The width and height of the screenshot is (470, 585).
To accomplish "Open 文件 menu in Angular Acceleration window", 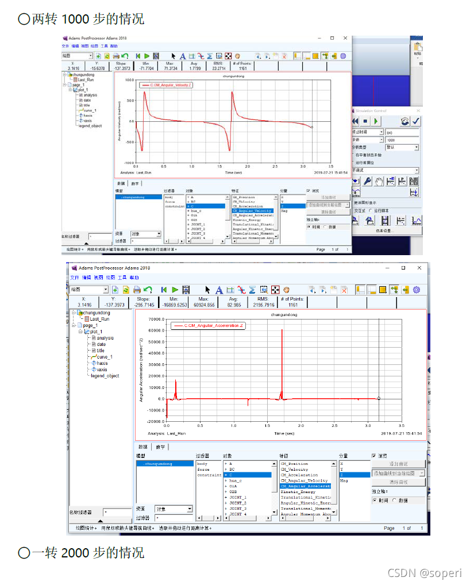I will pos(75,278).
